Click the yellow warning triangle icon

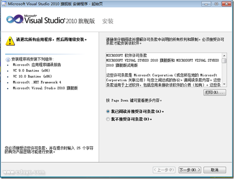(10, 40)
